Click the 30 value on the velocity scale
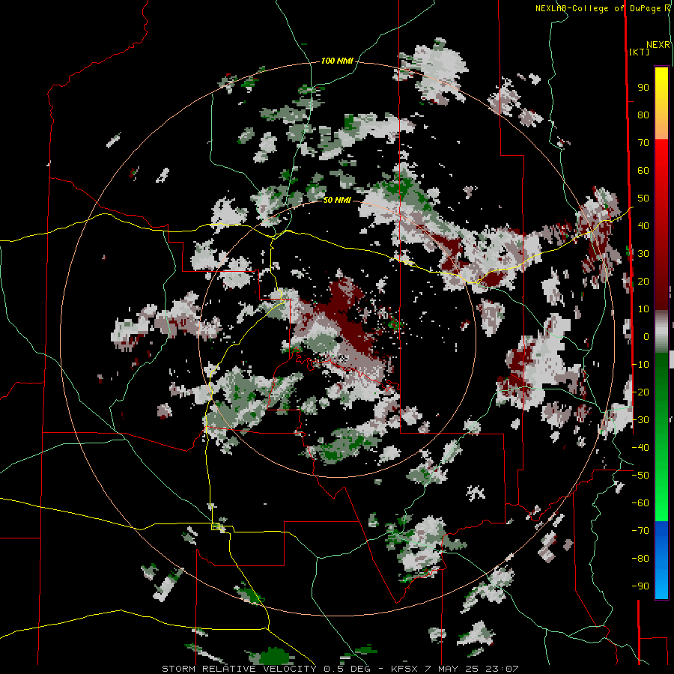This screenshot has width=674, height=674. point(643,254)
